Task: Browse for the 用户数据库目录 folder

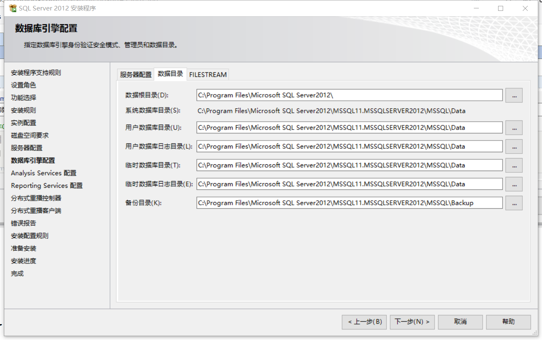Action: pyautogui.click(x=514, y=128)
